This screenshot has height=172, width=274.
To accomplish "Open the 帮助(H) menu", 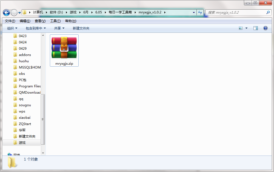I will click(x=71, y=21).
